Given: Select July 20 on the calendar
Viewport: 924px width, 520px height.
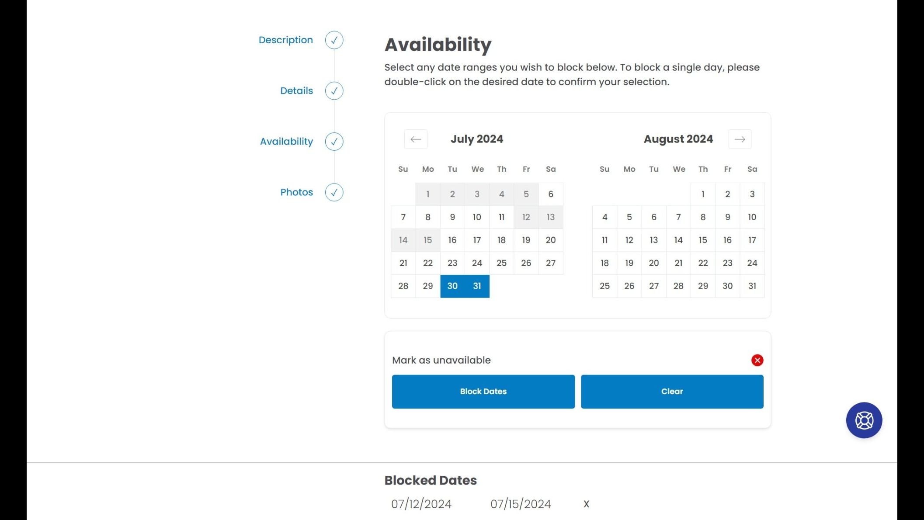Looking at the screenshot, I should point(550,240).
